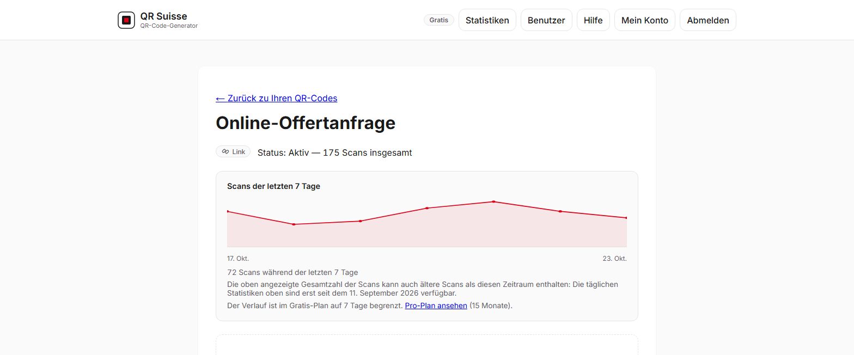Open the Pro-Plan ansehen link
Screen dimensions: 854x355
tap(436, 305)
